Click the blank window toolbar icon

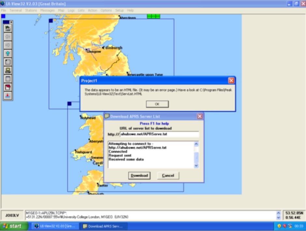point(8,79)
